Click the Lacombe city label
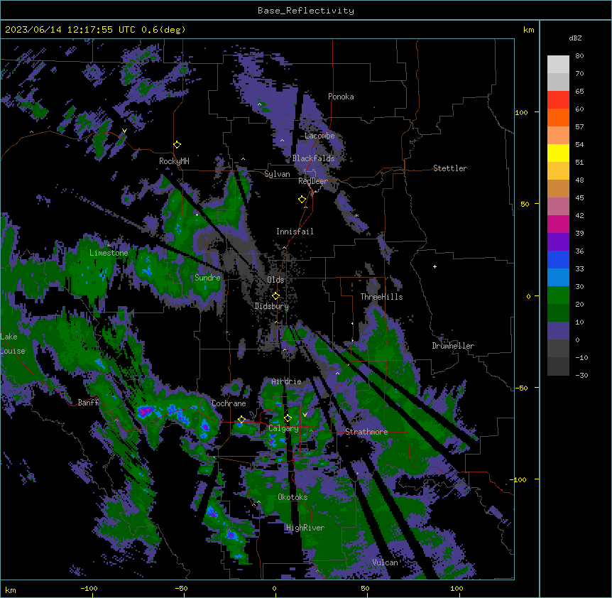Image resolution: width=612 pixels, height=598 pixels. tap(319, 136)
